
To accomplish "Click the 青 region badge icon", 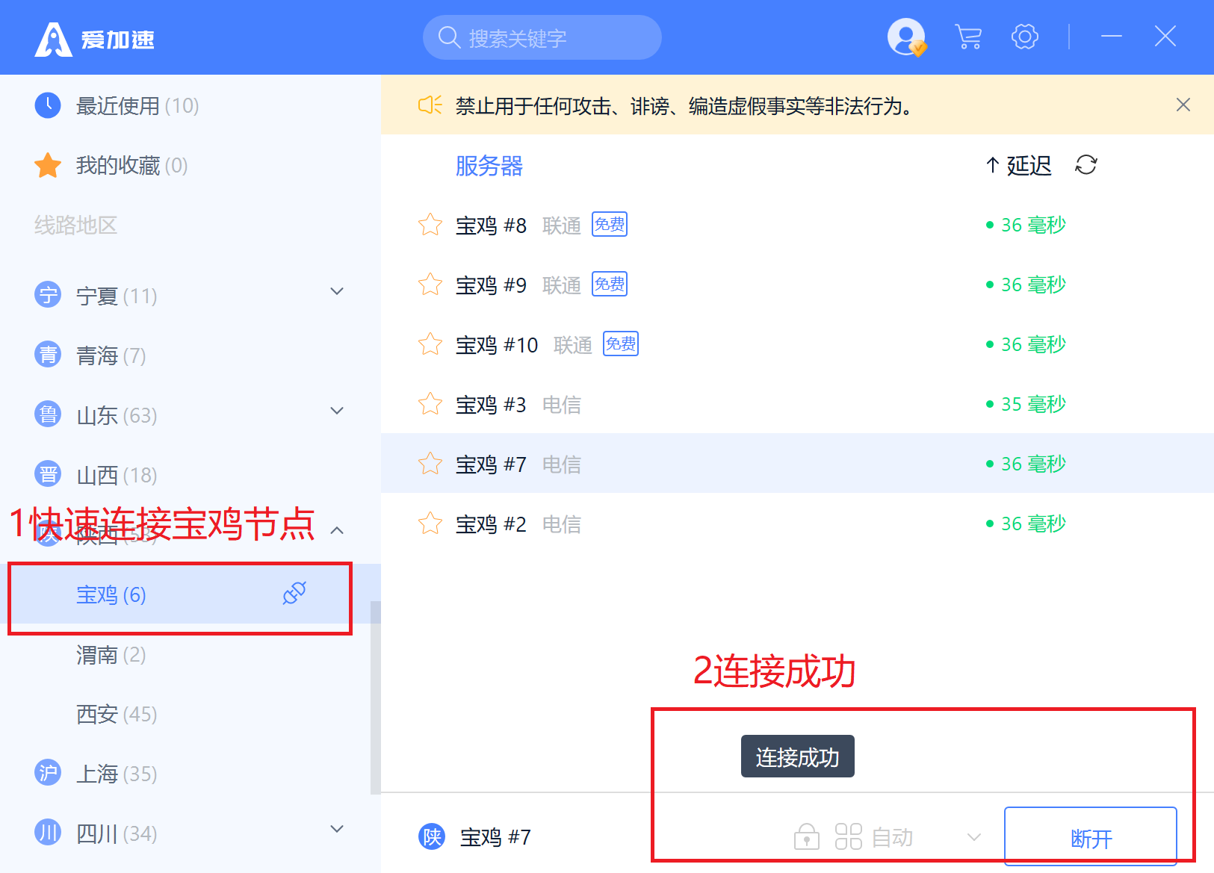I will click(x=48, y=354).
